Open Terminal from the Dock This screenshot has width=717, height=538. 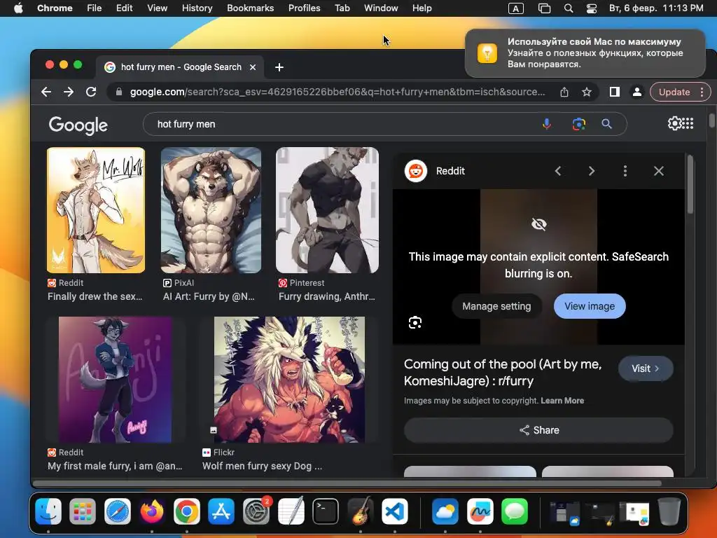(x=326, y=511)
